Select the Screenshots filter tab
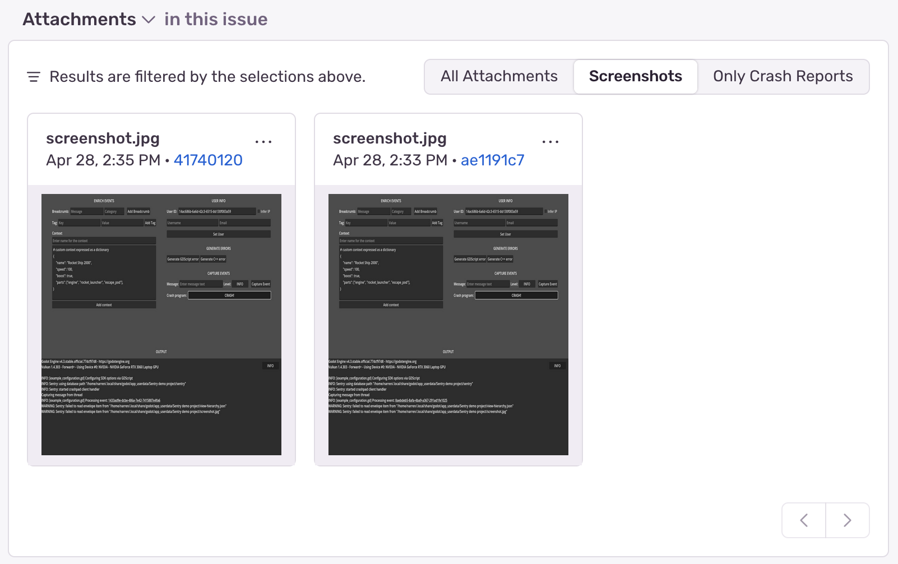The image size is (898, 564). point(635,76)
